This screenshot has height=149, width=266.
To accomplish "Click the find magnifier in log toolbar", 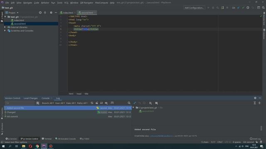I will 129,103.
